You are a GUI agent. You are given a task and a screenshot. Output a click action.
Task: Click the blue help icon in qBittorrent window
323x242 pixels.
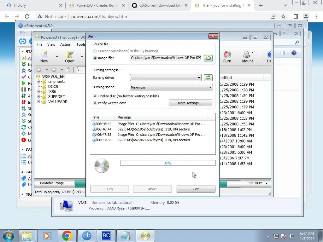click(294, 53)
